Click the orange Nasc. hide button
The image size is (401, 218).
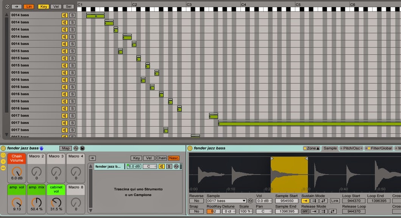click(x=174, y=158)
